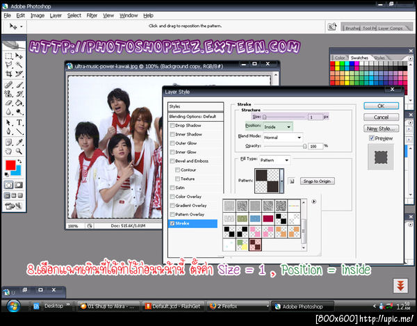417x326 pixels.
Task: Enable the Satin checkbox
Action: (x=172, y=188)
